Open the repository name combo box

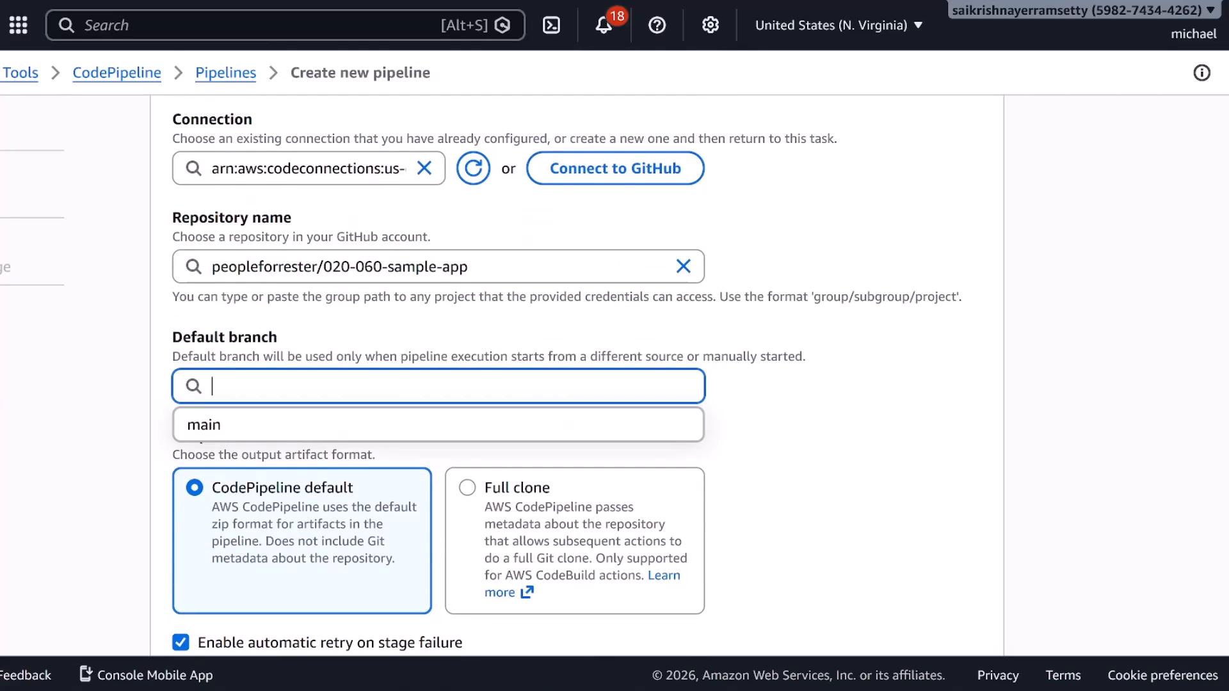[438, 266]
